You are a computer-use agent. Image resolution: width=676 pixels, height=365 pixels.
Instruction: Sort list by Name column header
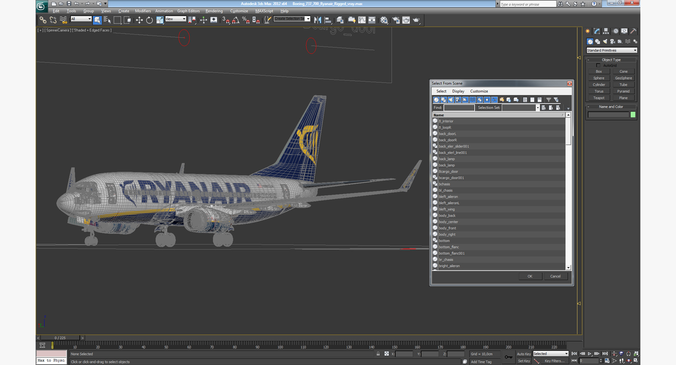[499, 115]
